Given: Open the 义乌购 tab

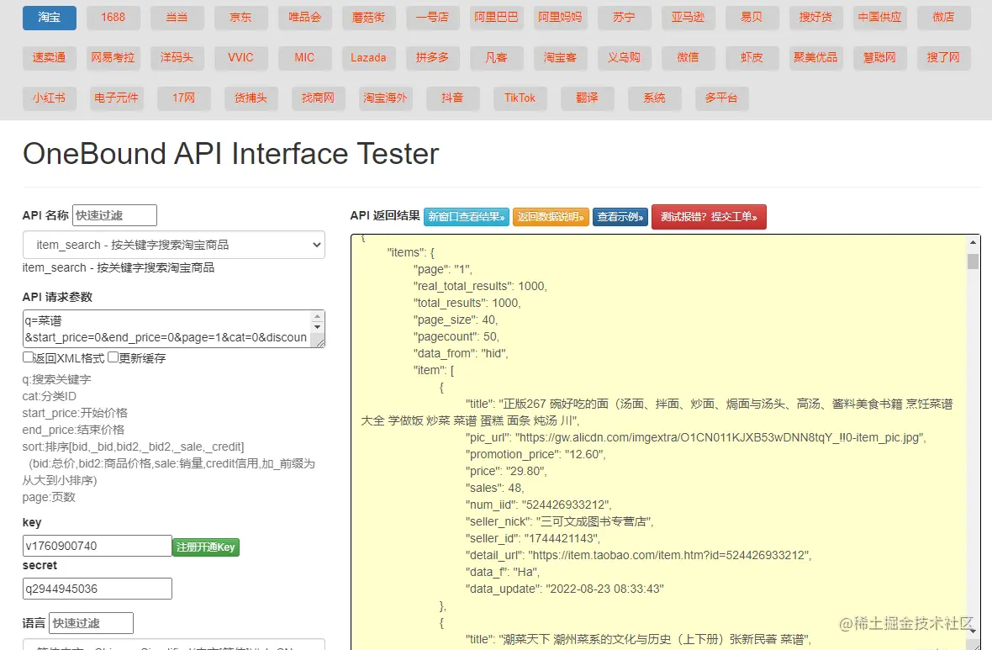Looking at the screenshot, I should point(625,57).
